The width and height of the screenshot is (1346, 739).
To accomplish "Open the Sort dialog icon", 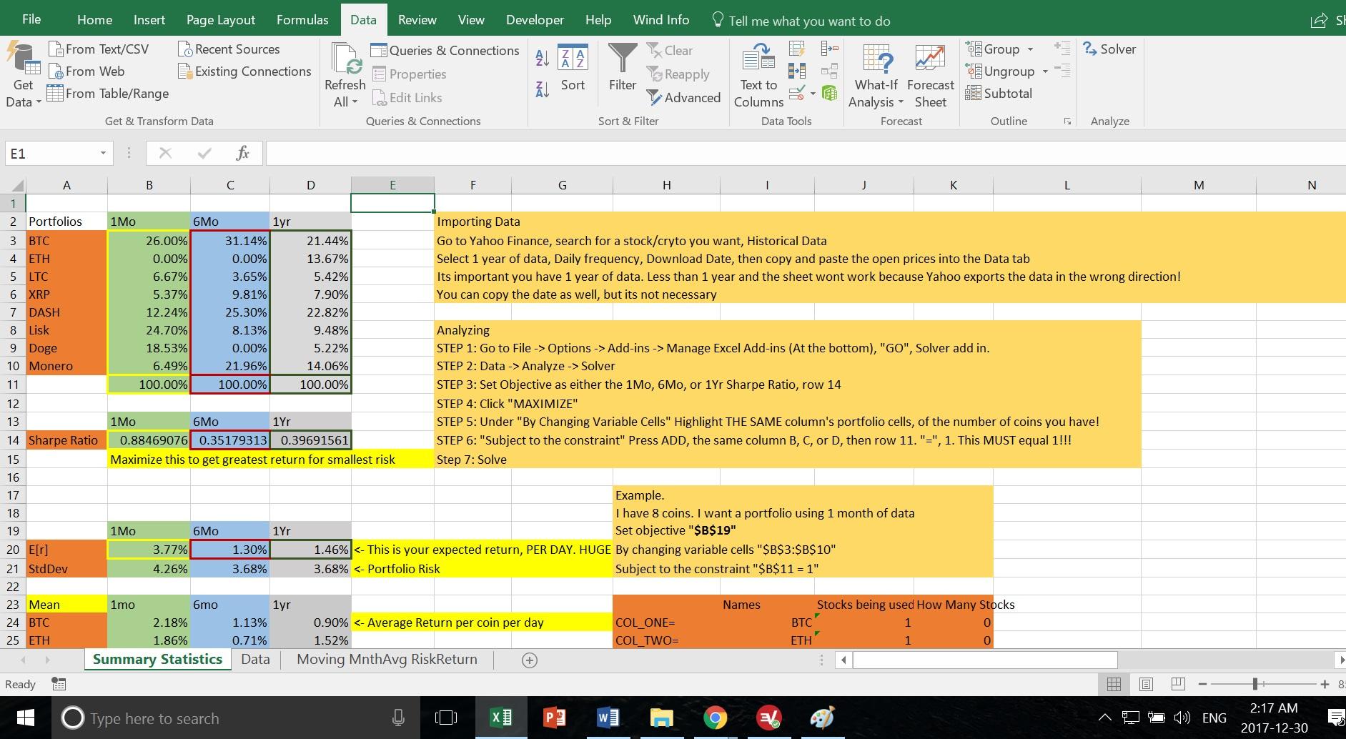I will pos(572,59).
